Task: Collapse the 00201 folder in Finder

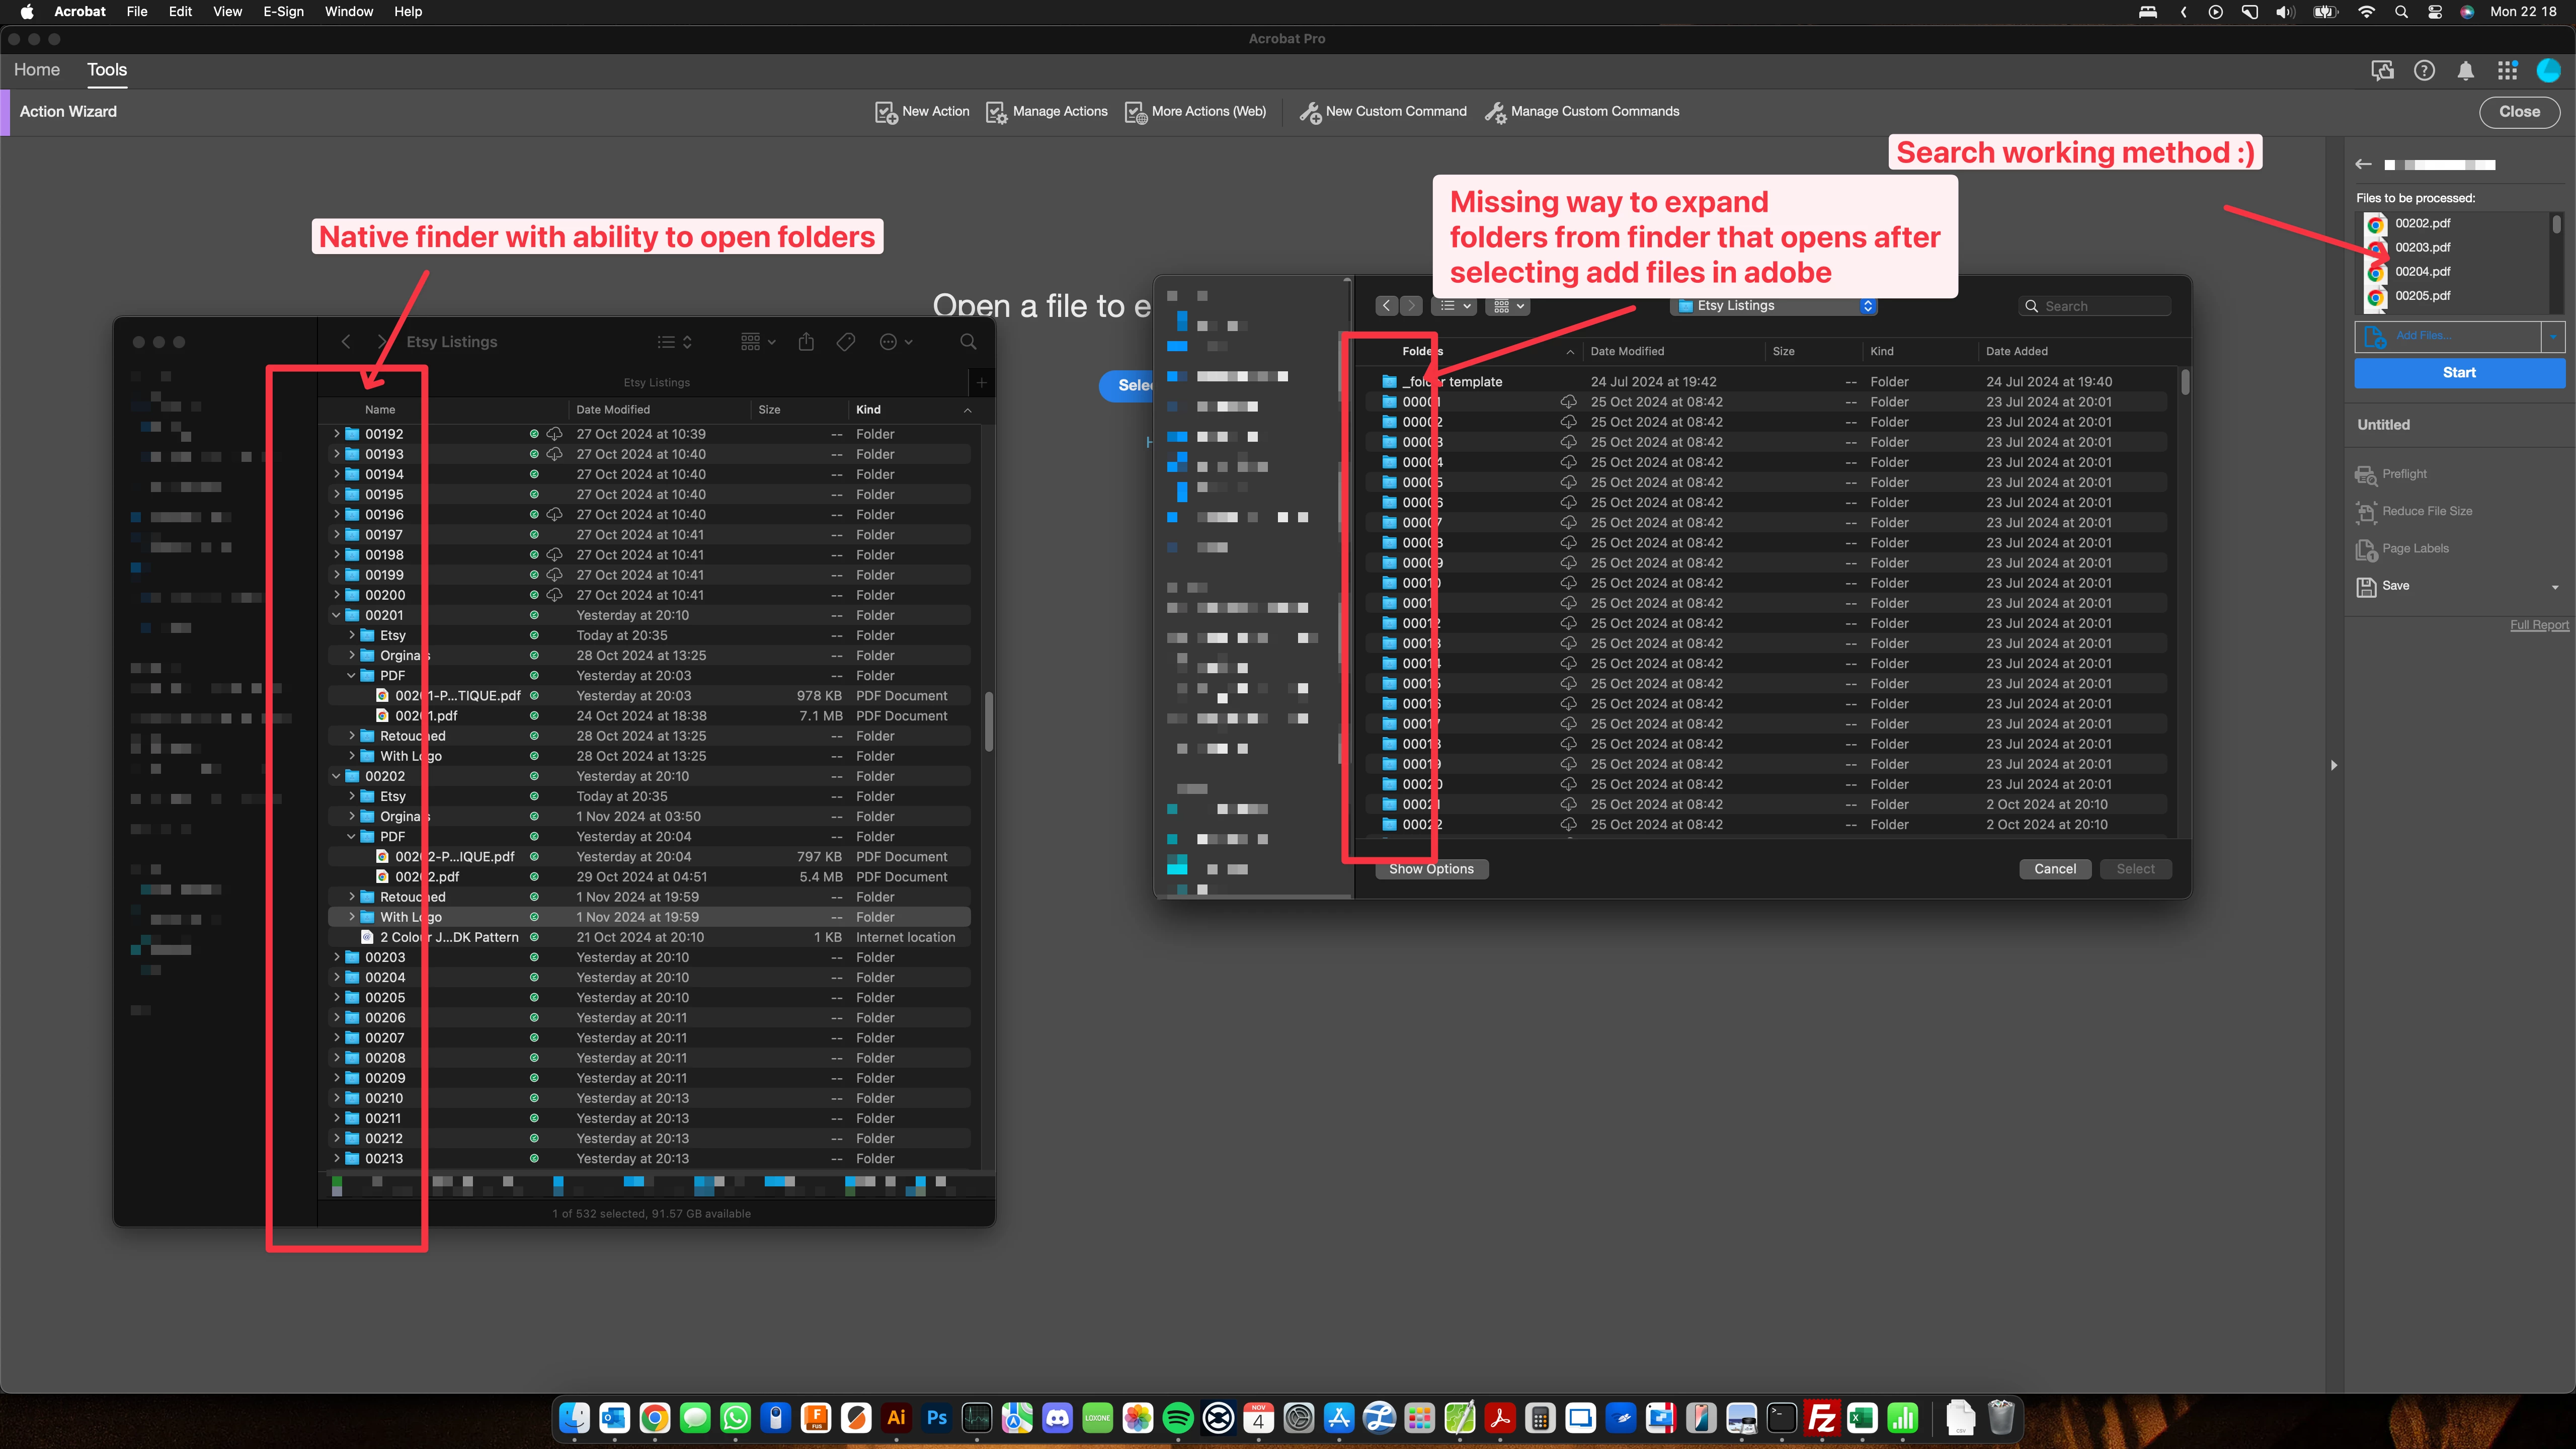Action: [x=337, y=615]
